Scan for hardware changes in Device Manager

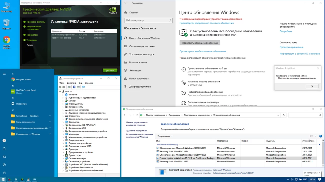(x=83, y=87)
